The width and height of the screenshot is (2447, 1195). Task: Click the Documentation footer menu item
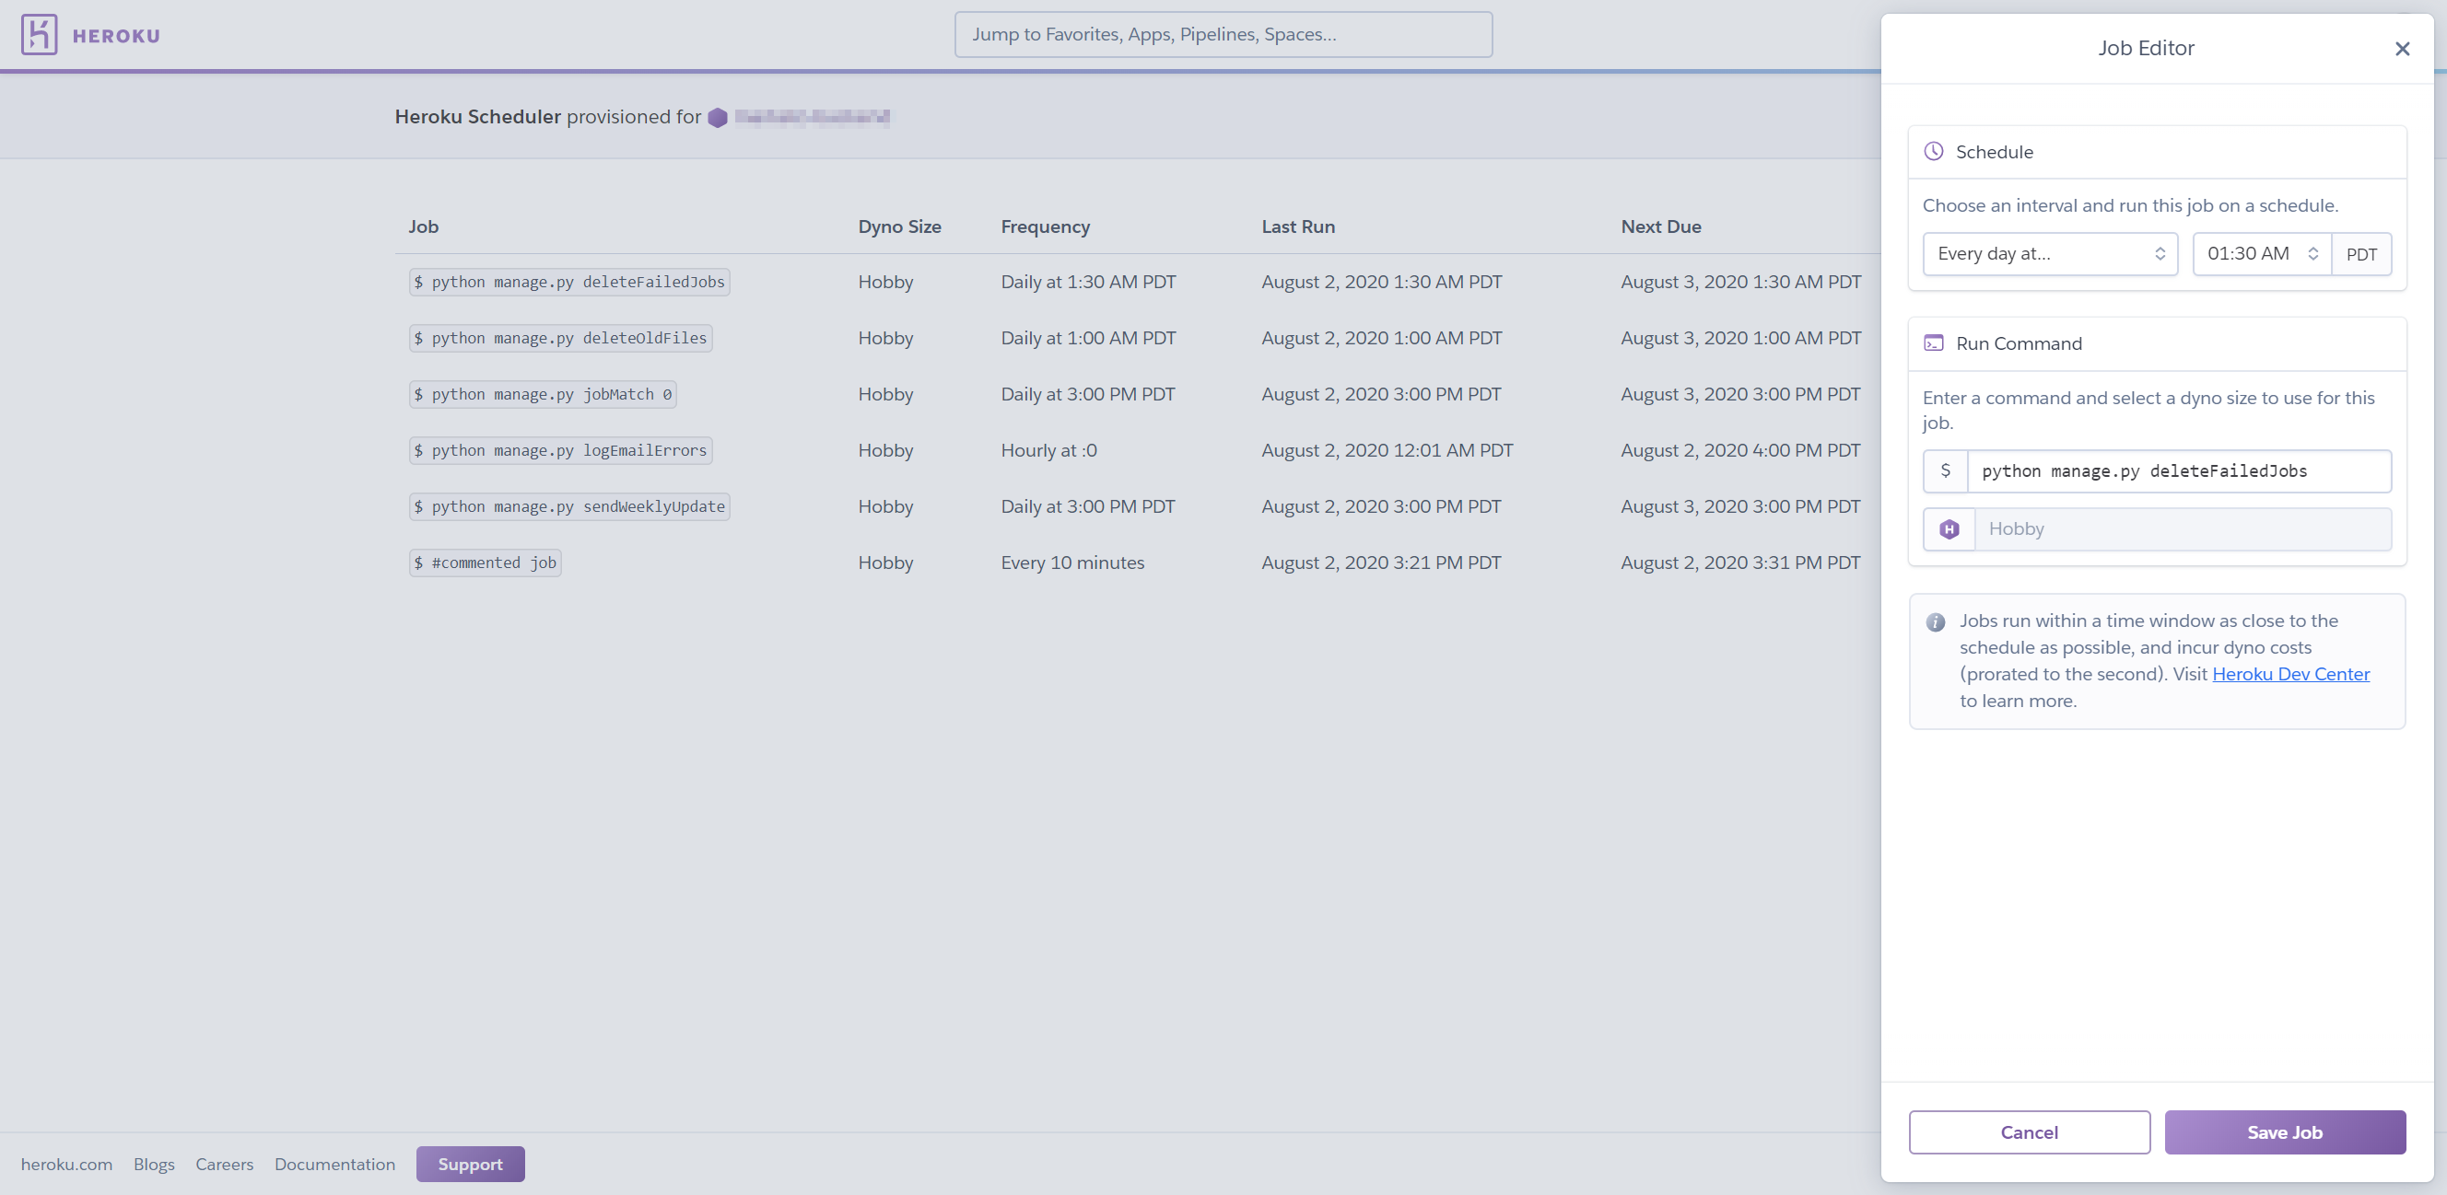pos(334,1162)
